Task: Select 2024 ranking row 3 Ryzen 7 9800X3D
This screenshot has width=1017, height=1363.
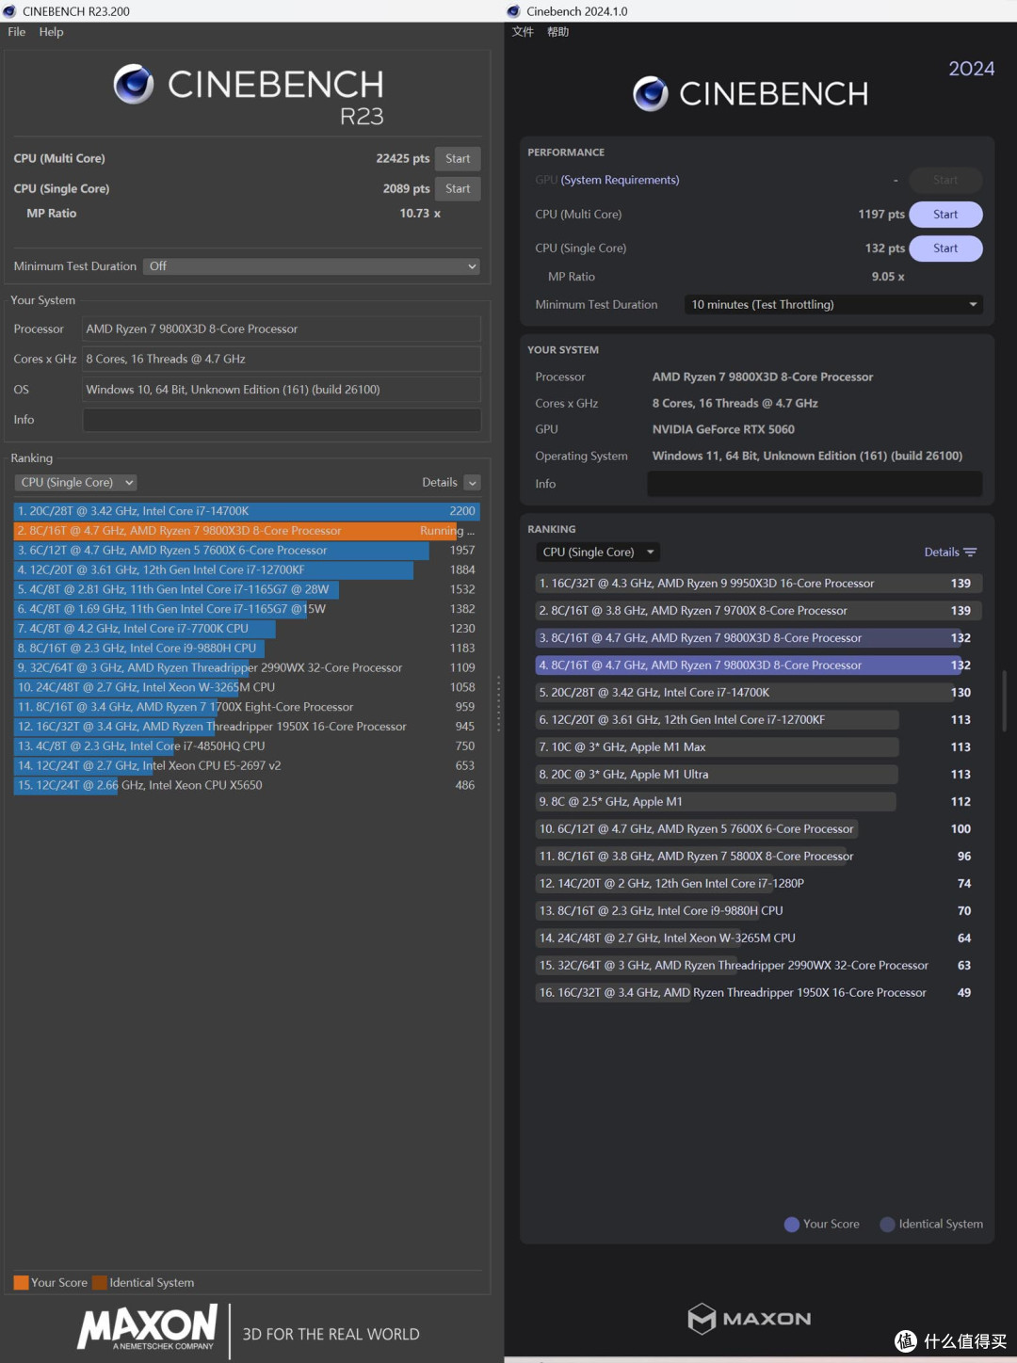Action: [758, 638]
